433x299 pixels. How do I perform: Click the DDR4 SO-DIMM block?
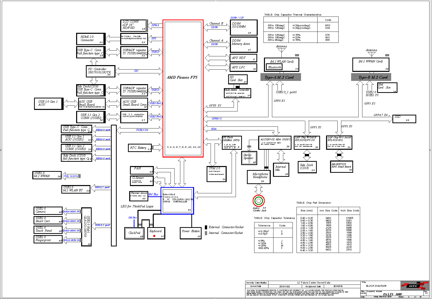(x=243, y=28)
